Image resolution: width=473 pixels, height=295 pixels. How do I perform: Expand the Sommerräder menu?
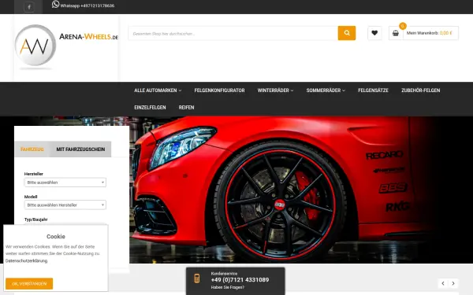point(326,90)
